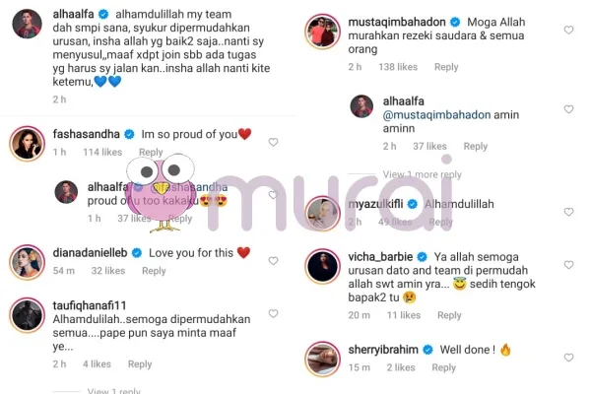Screen dimensions: 591x394
Task: Tap heart on alhaalfa's amin aminn reply
Action: (x=568, y=109)
